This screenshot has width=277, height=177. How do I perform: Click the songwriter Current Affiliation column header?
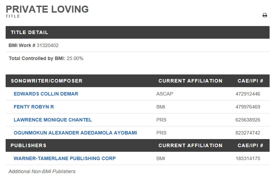[190, 81]
